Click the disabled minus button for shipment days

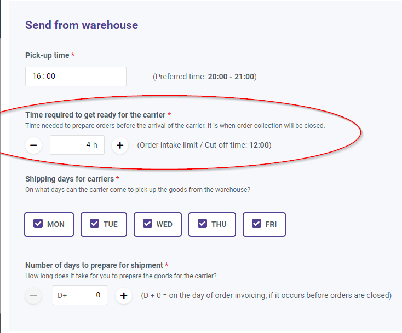point(33,296)
